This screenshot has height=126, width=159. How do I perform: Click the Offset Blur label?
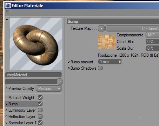[125, 42]
